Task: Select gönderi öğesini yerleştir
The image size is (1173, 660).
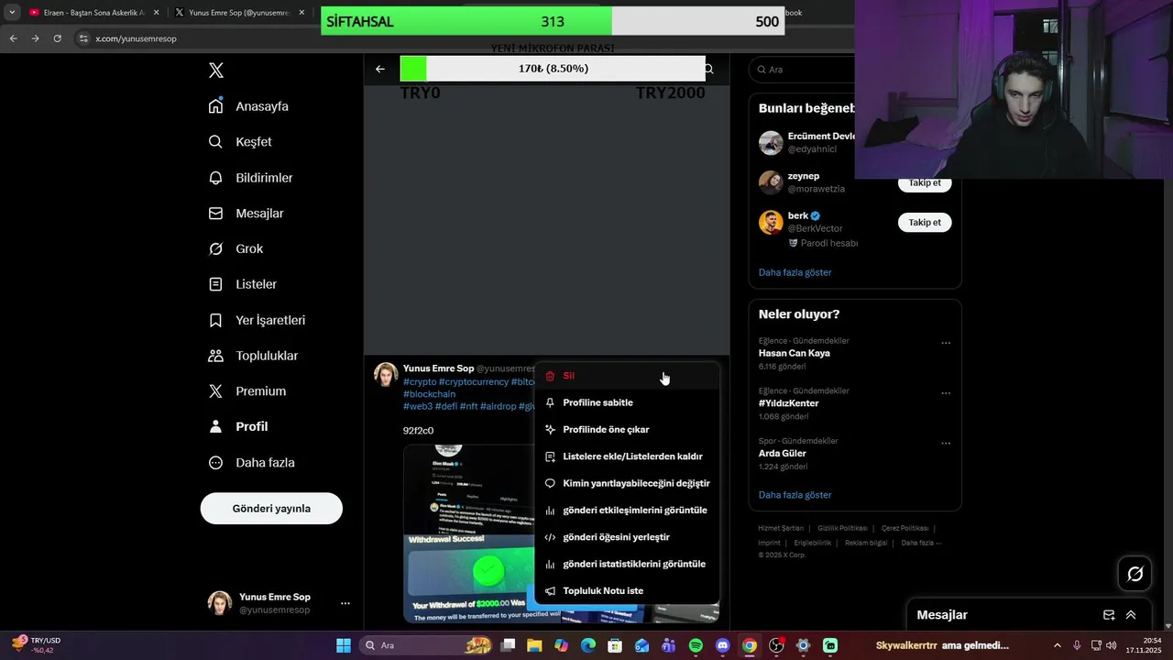Action: [x=627, y=537]
